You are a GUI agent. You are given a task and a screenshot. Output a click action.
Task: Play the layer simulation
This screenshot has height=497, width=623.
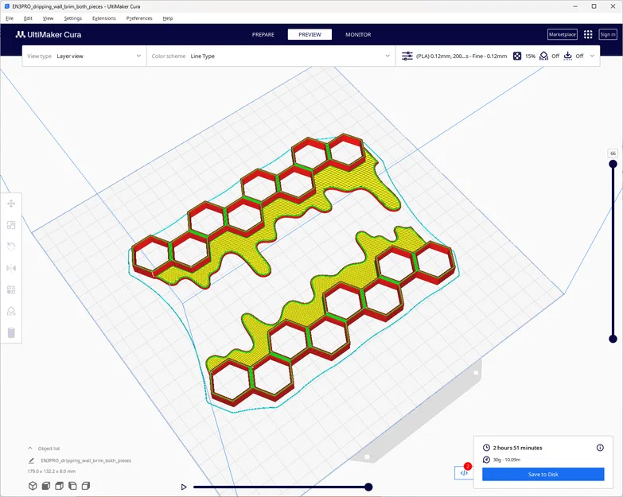[x=184, y=487]
